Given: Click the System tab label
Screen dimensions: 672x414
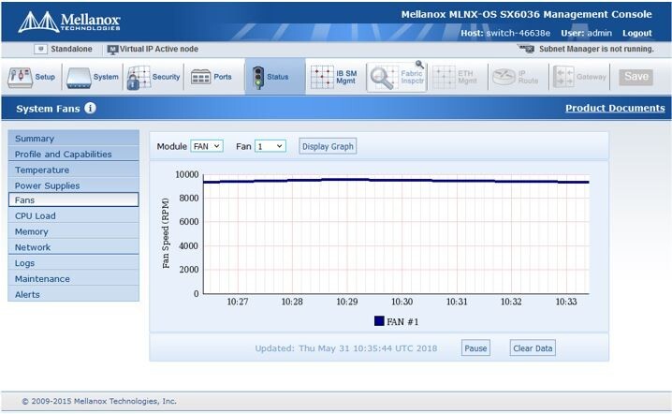Looking at the screenshot, I should pyautogui.click(x=106, y=77).
